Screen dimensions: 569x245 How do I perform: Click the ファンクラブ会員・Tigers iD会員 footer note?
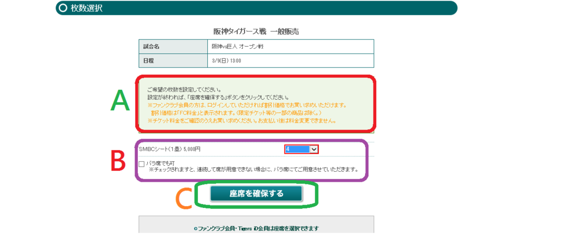(x=256, y=228)
